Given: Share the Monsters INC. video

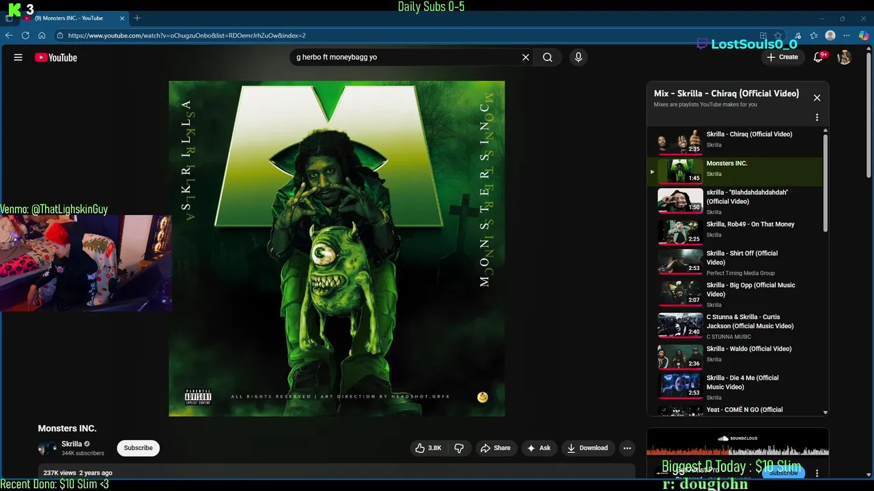Looking at the screenshot, I should (496, 448).
